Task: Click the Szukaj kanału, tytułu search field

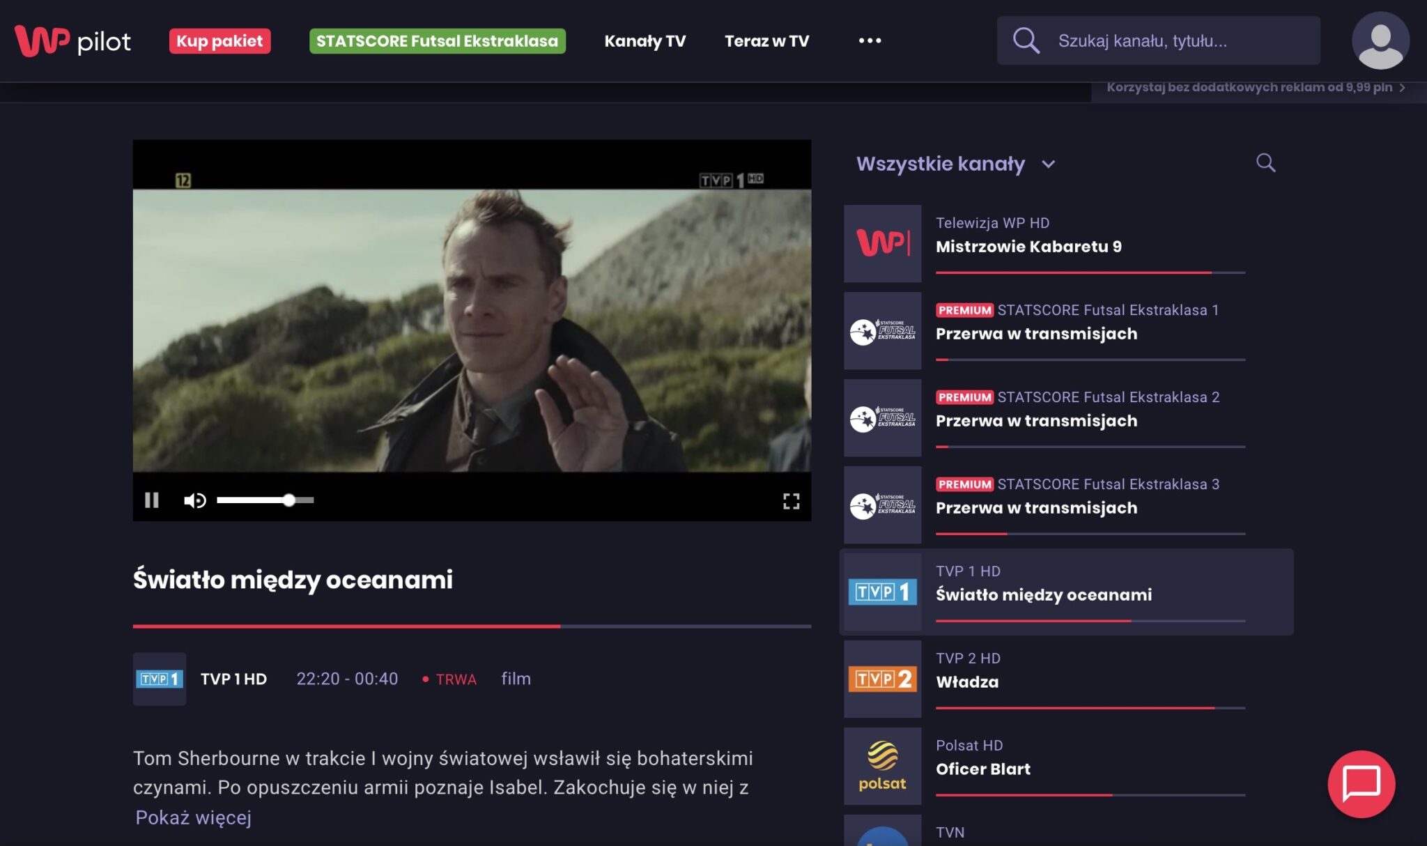Action: [x=1158, y=40]
